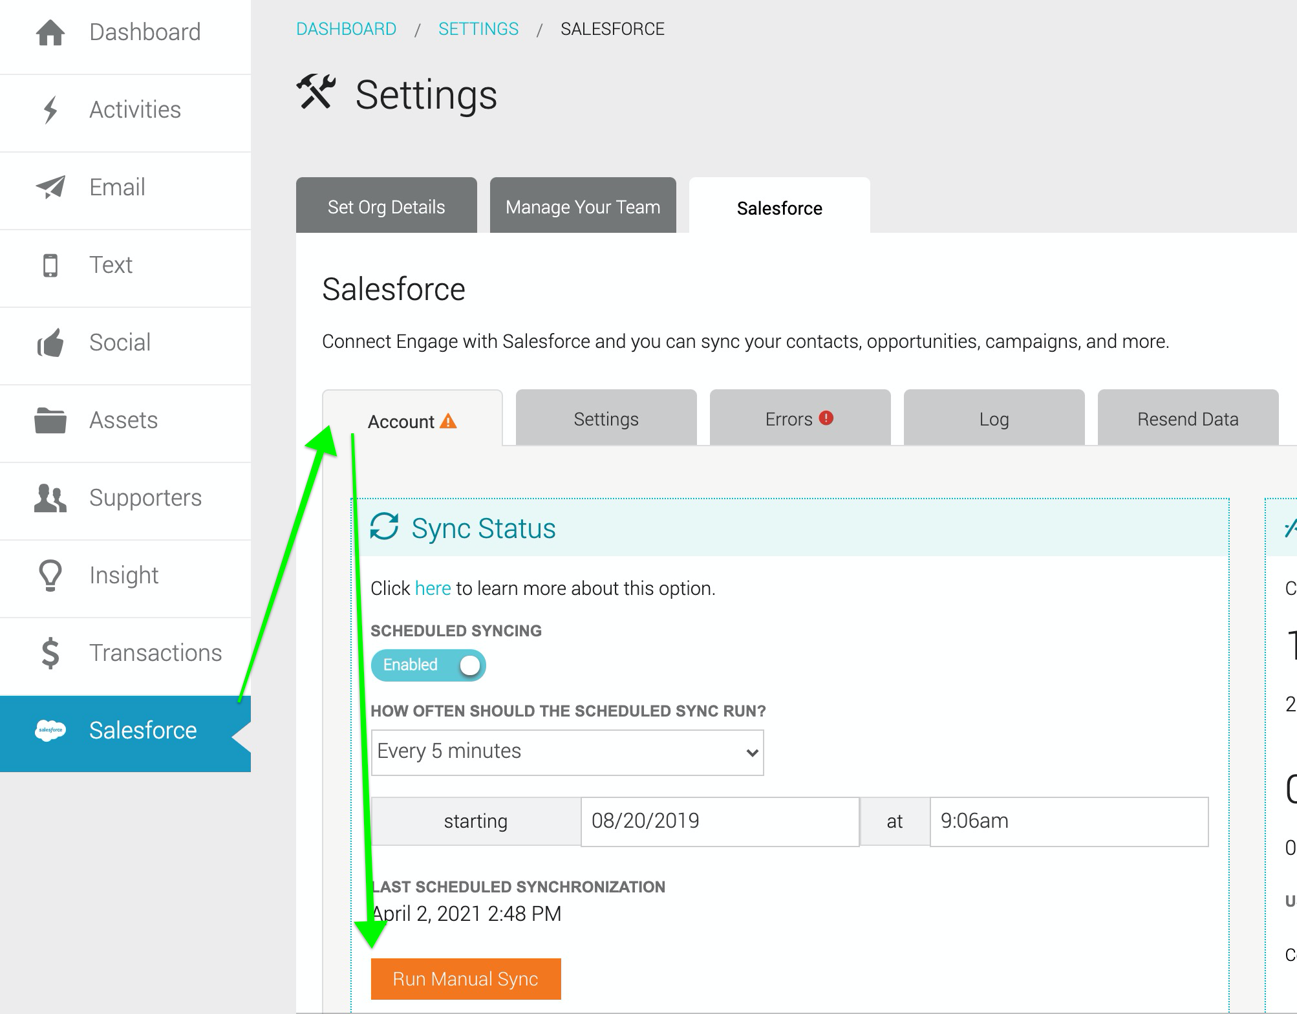Click the Assets folder icon
Image resolution: width=1297 pixels, height=1014 pixels.
click(50, 420)
